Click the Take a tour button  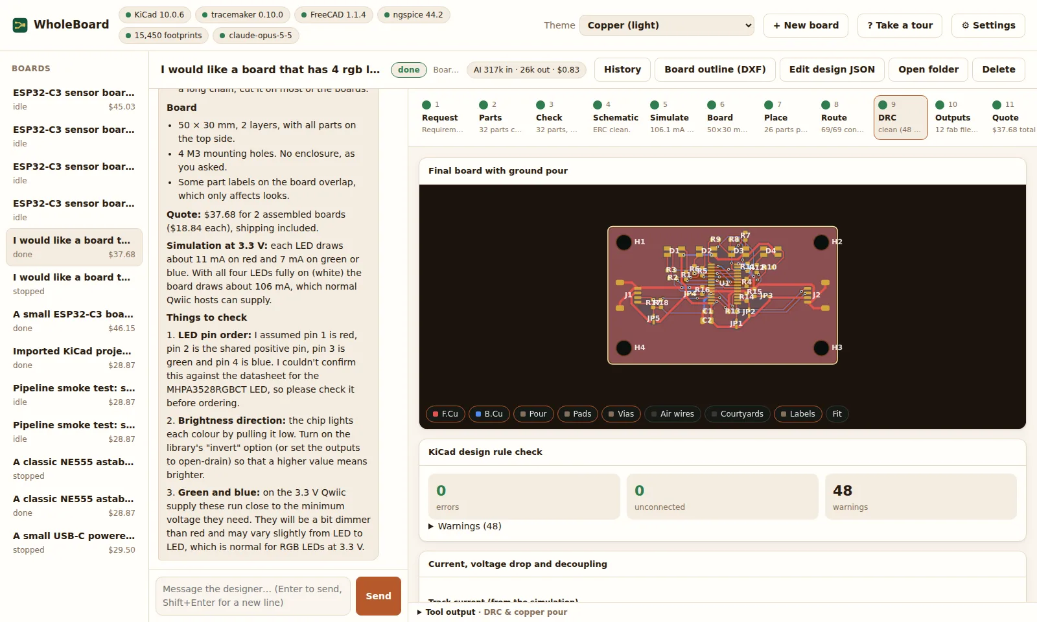point(900,25)
